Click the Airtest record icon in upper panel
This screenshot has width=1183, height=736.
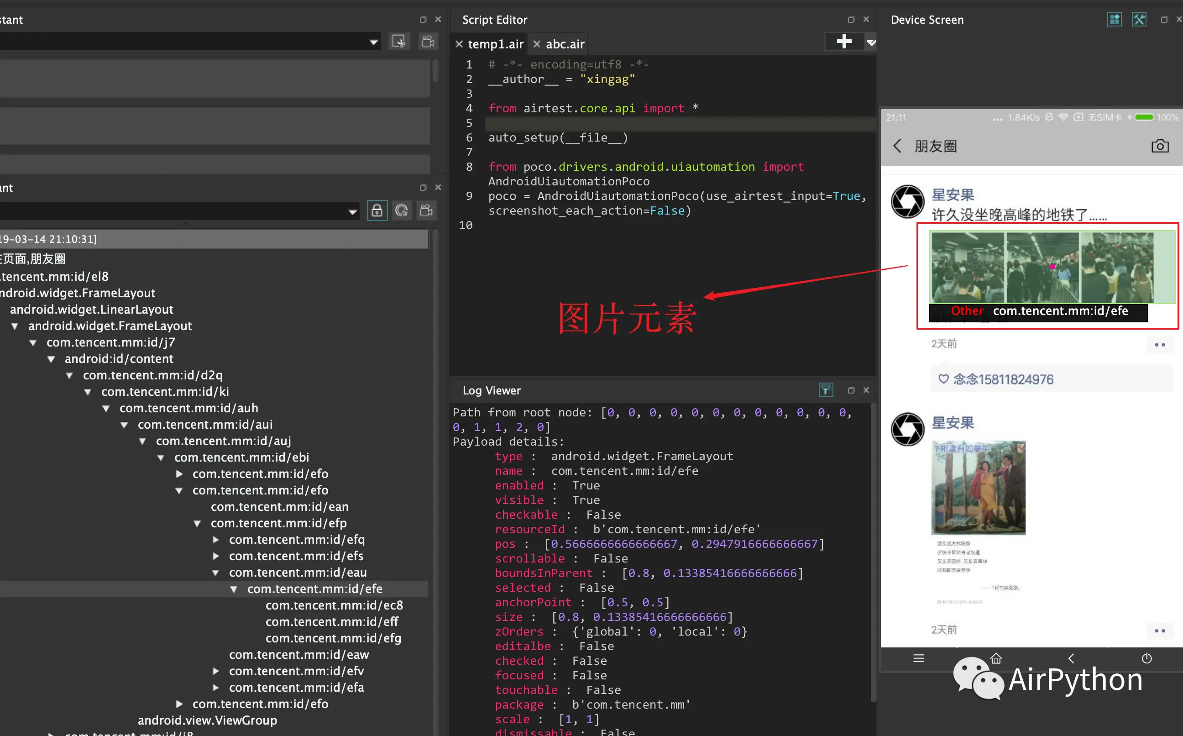[428, 42]
